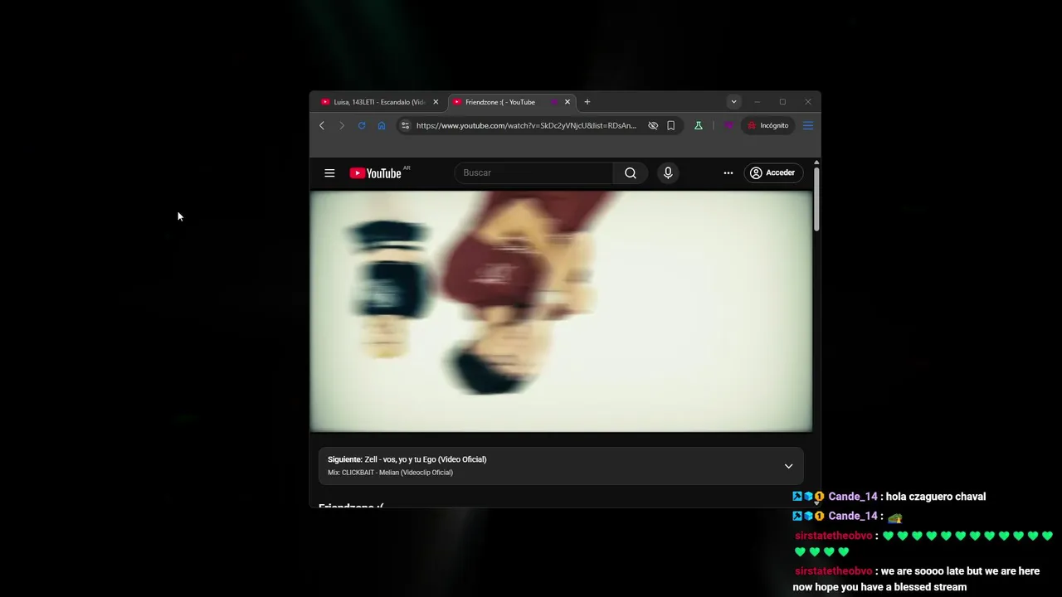Click the YouTube search magnifier button

(631, 172)
